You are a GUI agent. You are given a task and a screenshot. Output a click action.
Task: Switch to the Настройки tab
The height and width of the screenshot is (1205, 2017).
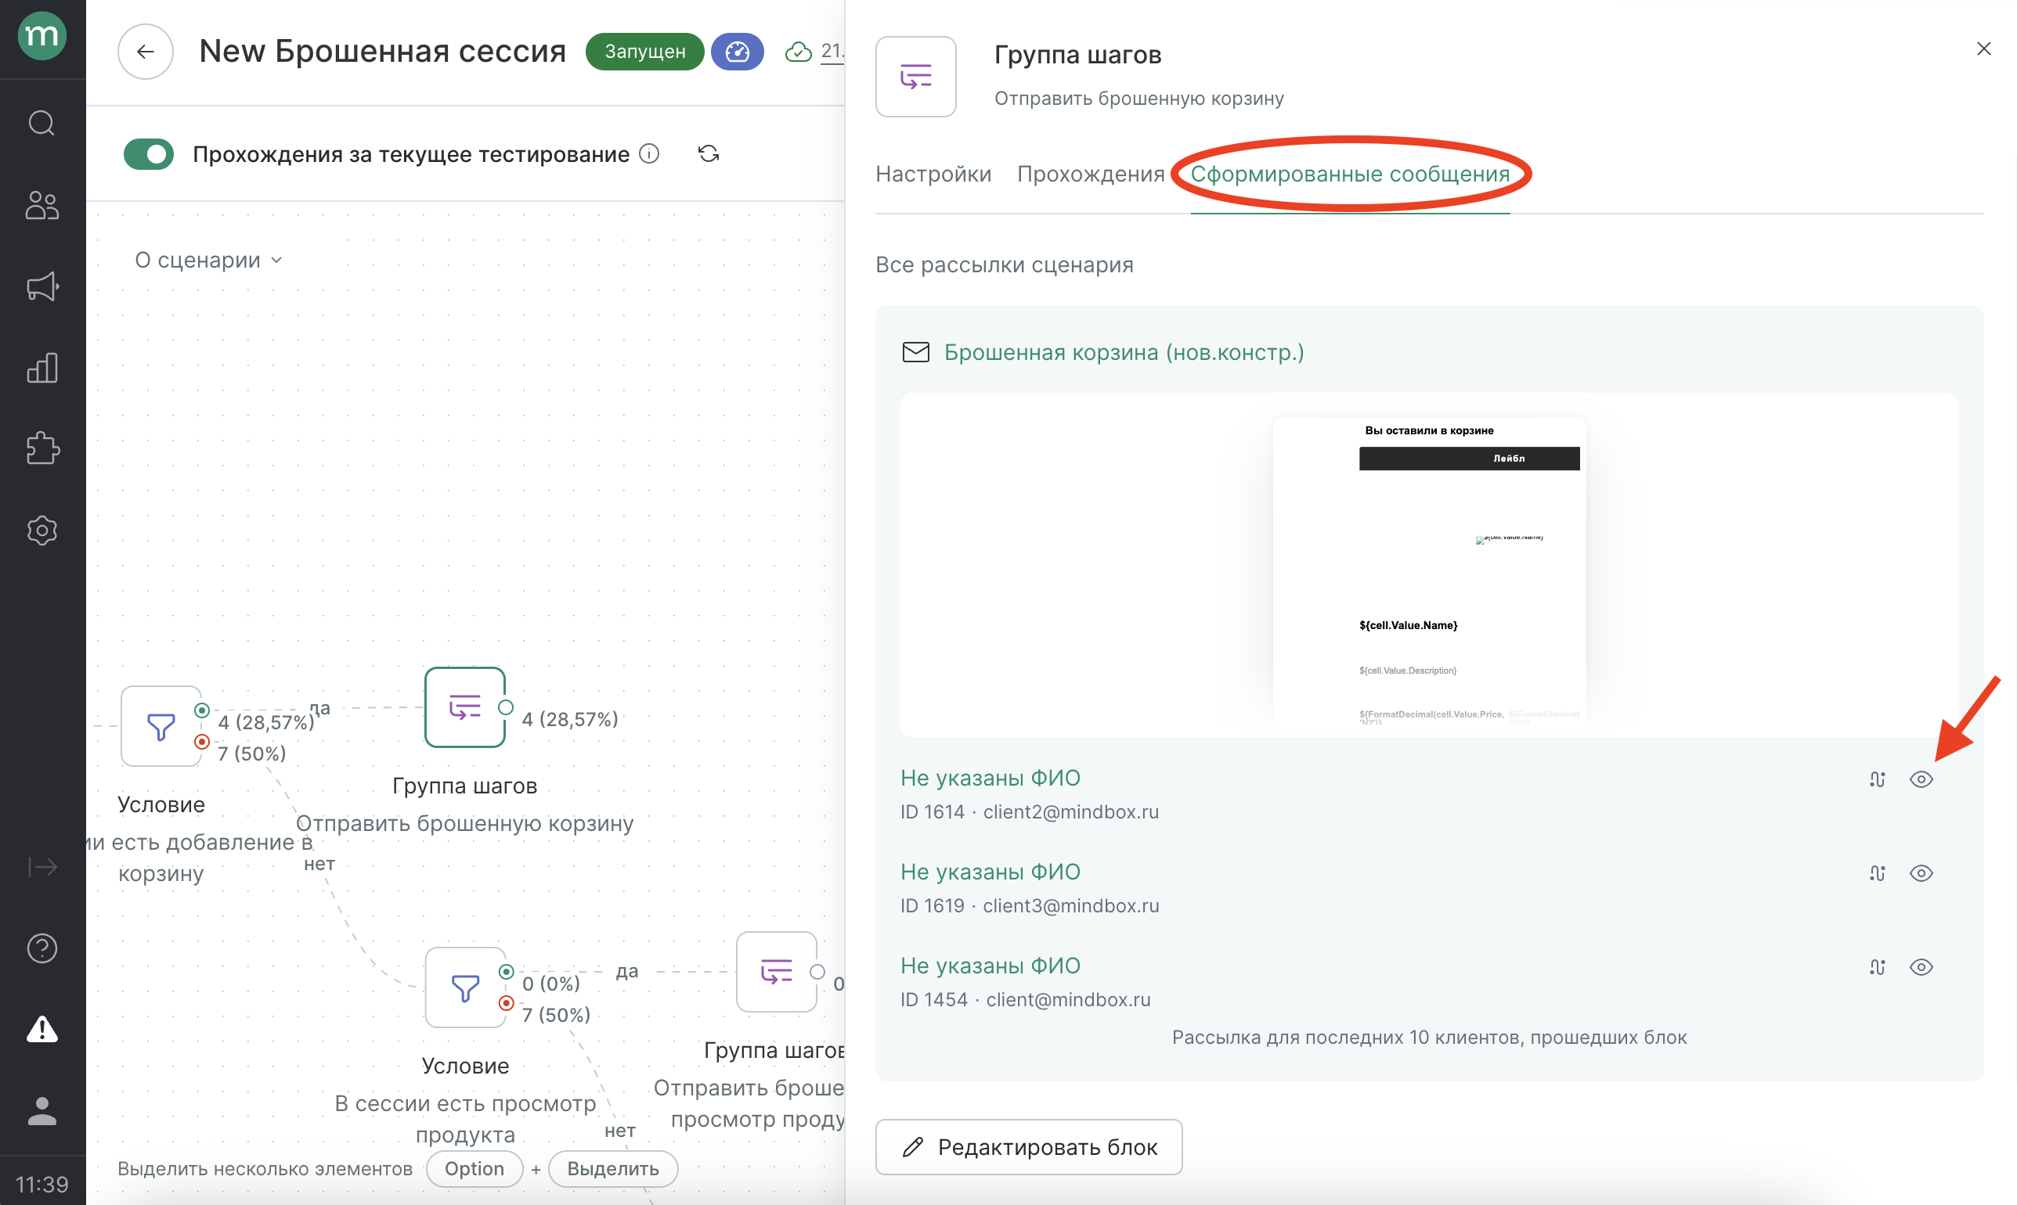click(933, 174)
